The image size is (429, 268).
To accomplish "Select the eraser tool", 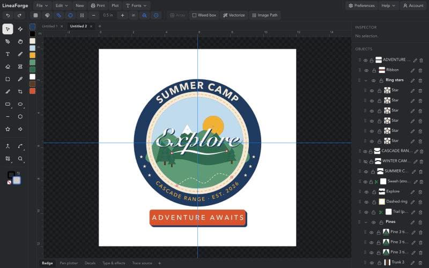I will 8,66.
